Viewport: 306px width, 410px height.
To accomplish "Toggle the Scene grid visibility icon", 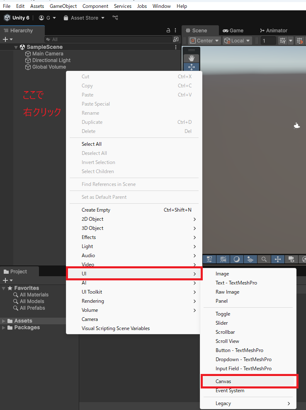I will click(x=223, y=259).
